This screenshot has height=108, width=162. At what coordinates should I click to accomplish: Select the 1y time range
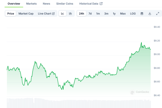114,14
